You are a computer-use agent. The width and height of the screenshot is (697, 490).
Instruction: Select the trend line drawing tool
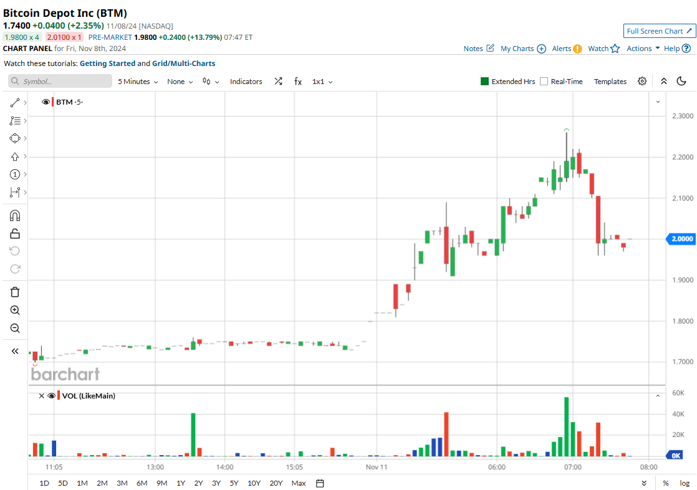click(15, 103)
